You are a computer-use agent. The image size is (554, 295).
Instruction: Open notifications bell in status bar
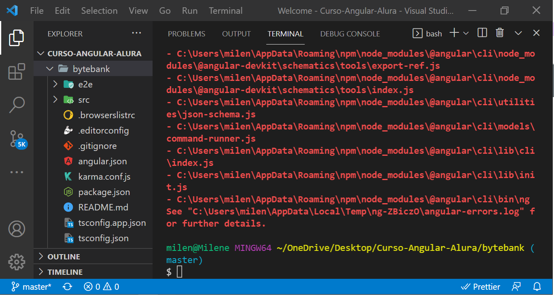537,287
